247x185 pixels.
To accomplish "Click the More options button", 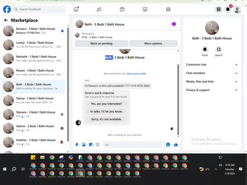I will click(x=153, y=44).
